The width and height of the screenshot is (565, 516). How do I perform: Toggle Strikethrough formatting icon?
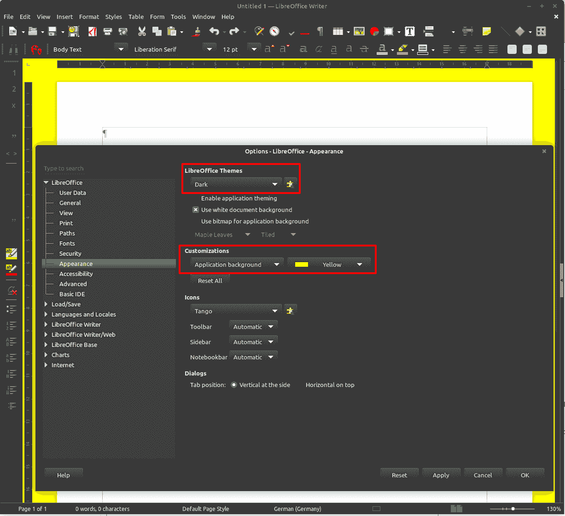364,49
